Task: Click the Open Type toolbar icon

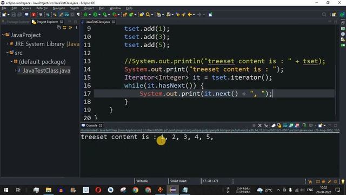Action: [142, 15]
